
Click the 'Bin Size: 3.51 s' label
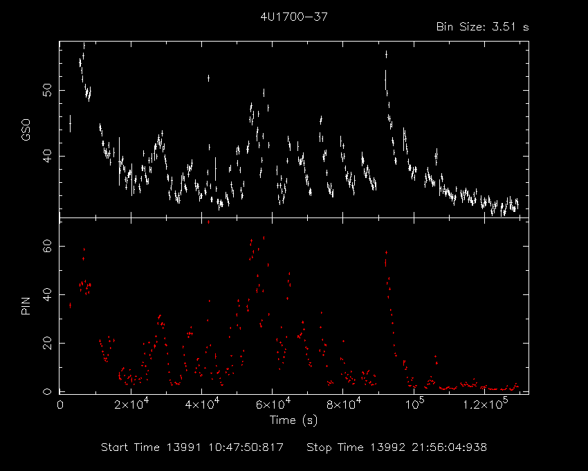[x=483, y=27]
